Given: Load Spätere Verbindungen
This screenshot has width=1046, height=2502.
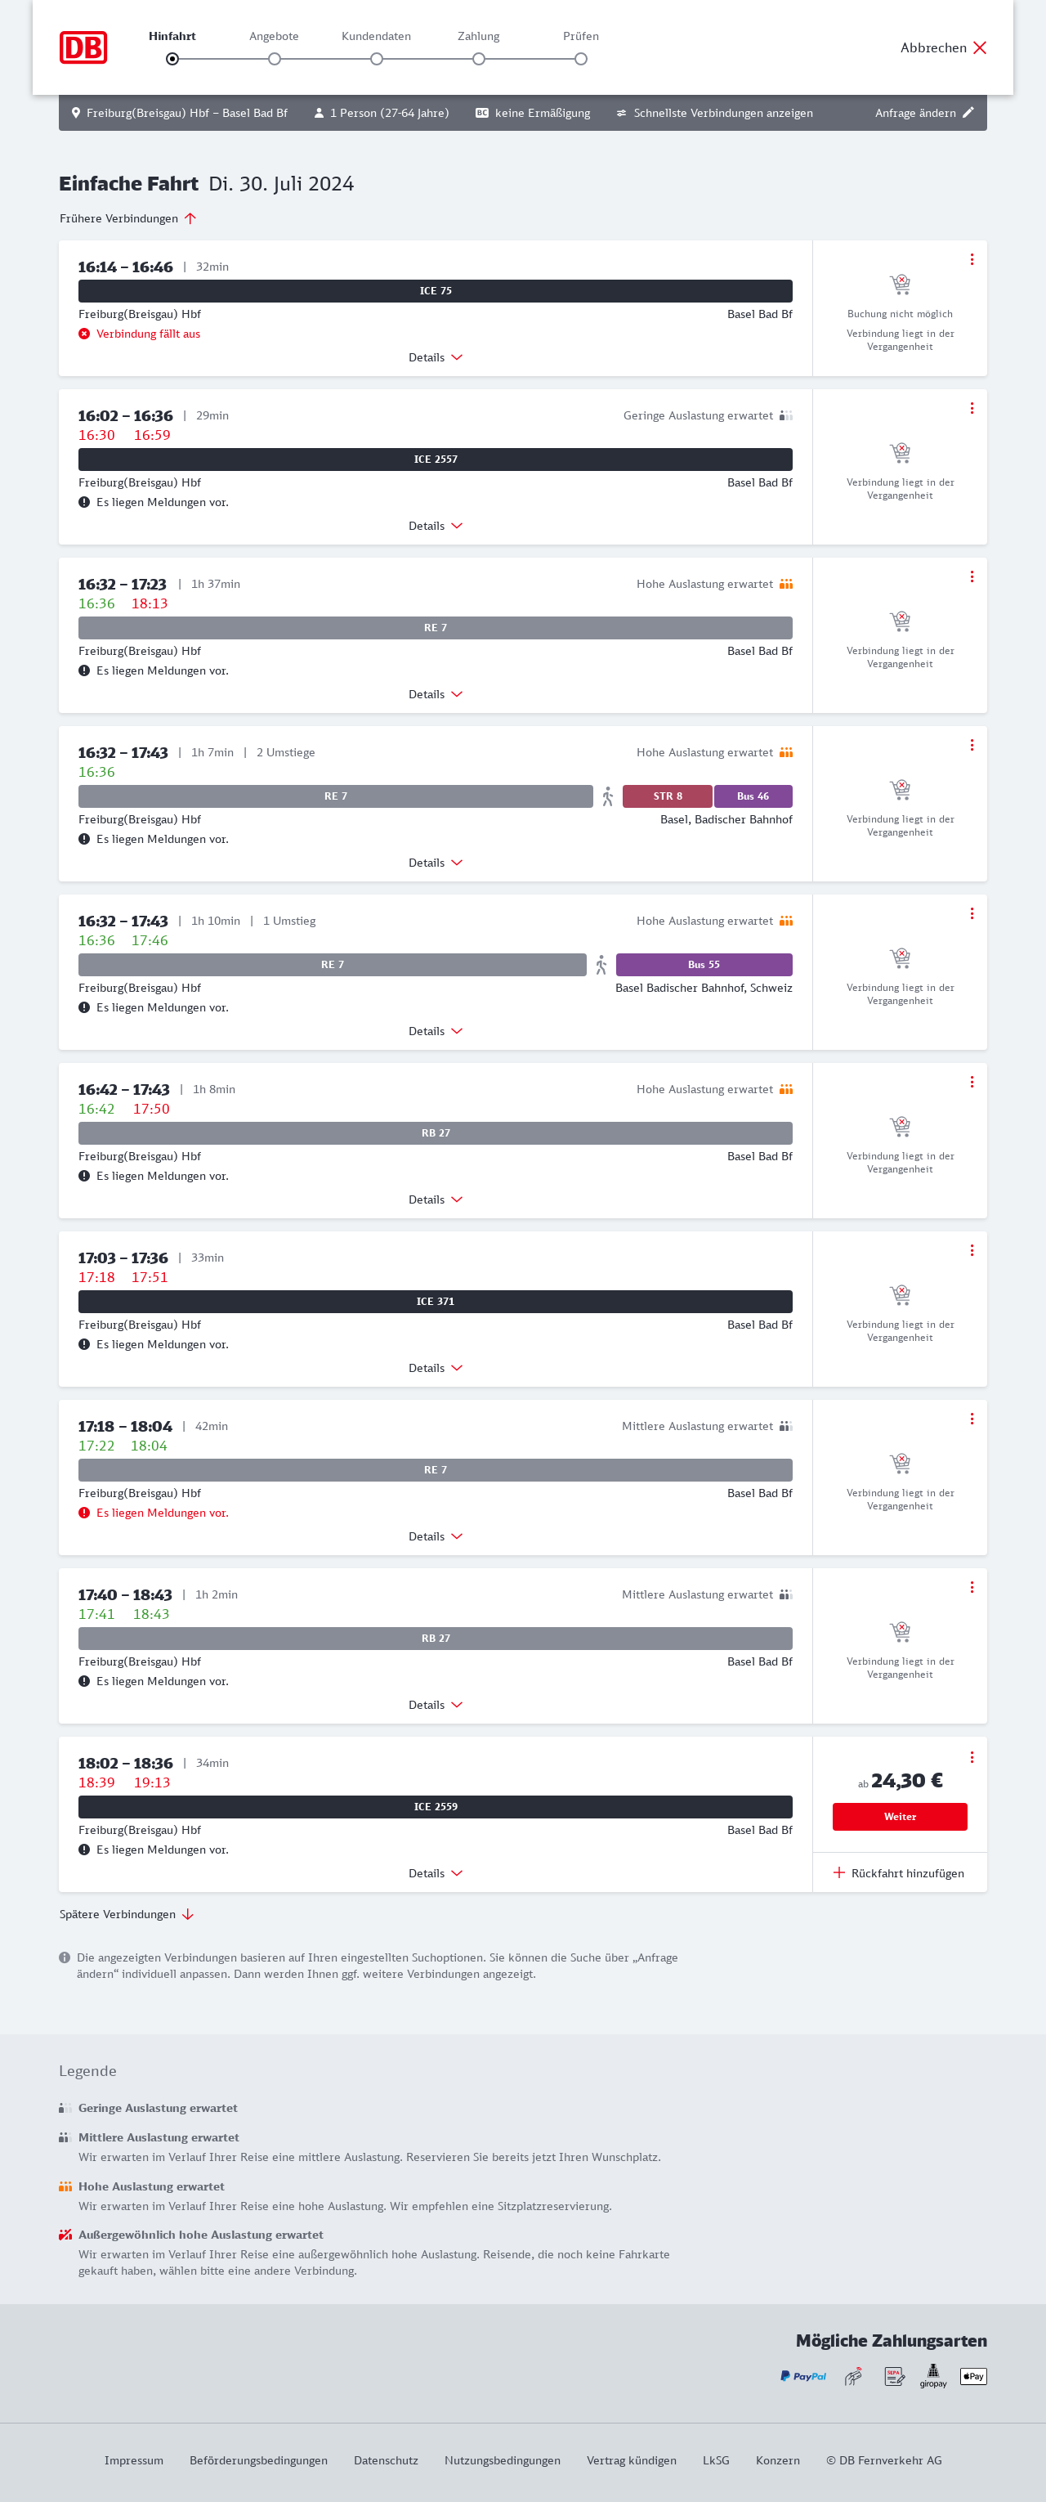Looking at the screenshot, I should 126,1914.
